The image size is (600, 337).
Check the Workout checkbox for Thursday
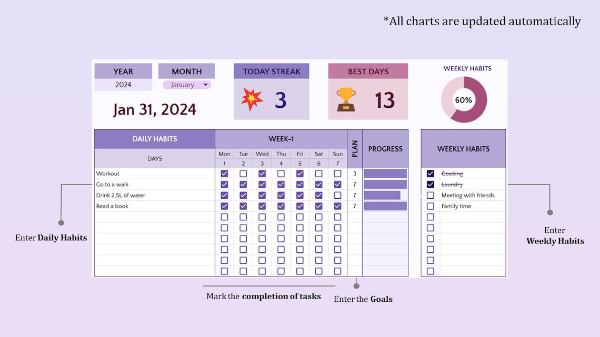281,173
